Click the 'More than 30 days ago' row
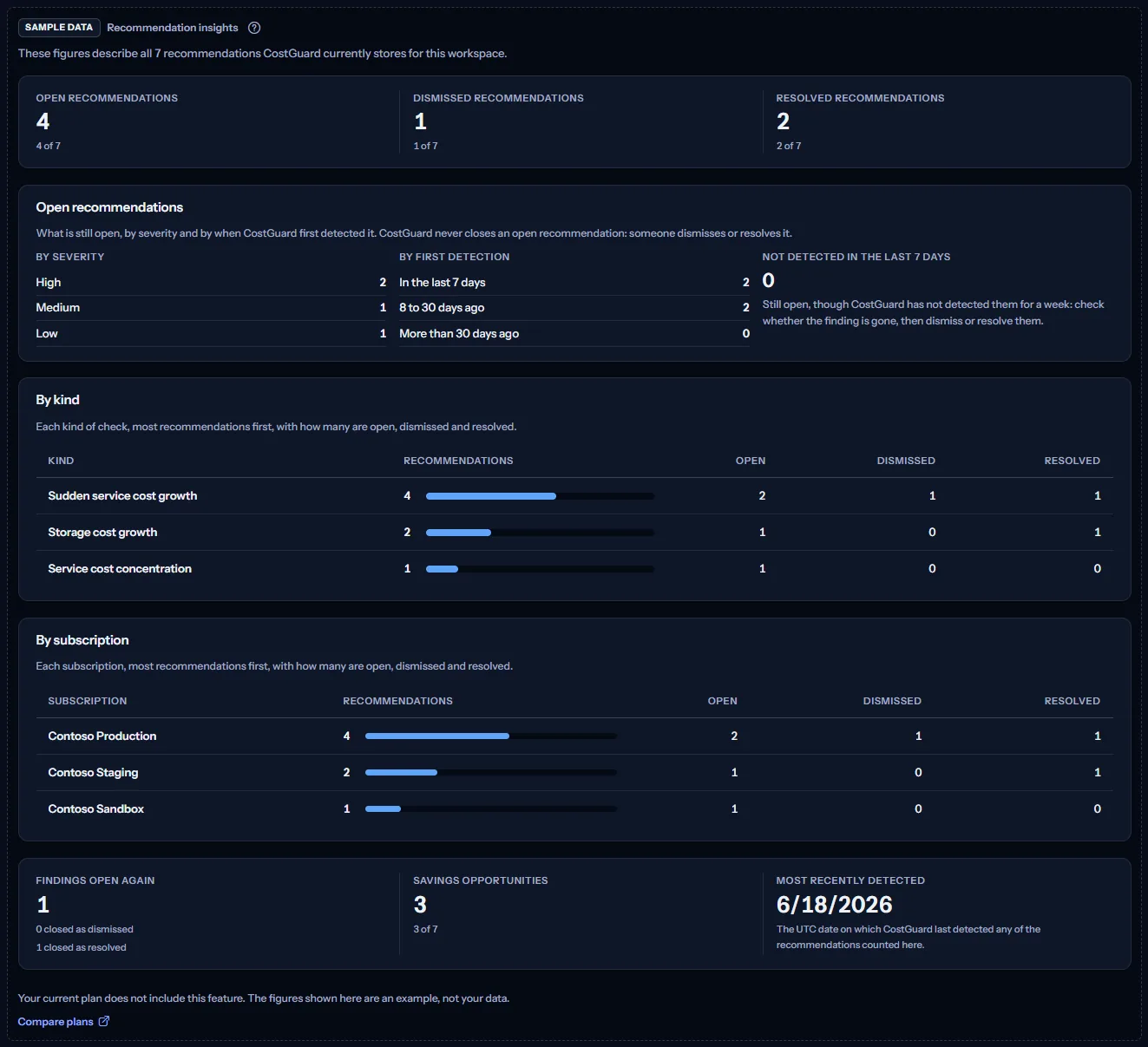The image size is (1148, 1047). (x=574, y=334)
